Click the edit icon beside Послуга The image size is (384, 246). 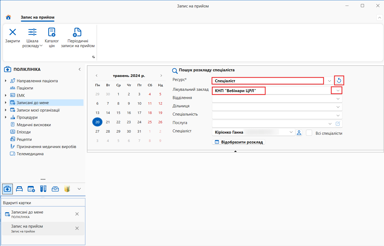[338, 124]
